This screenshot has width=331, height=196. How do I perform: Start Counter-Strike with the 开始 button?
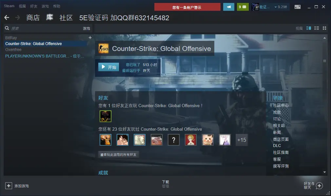(x=109, y=67)
